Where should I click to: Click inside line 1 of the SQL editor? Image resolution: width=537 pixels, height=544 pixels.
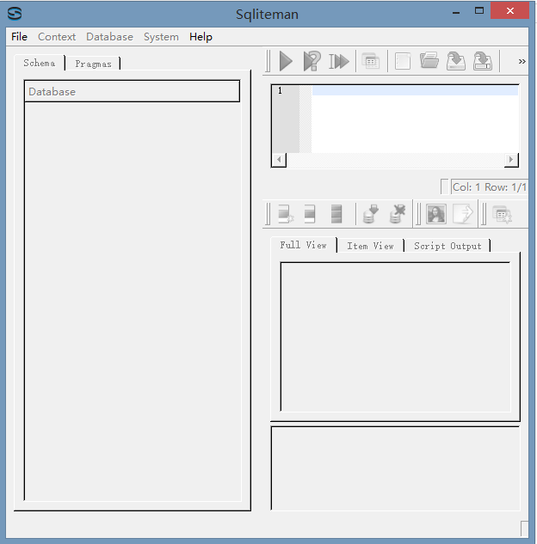413,91
